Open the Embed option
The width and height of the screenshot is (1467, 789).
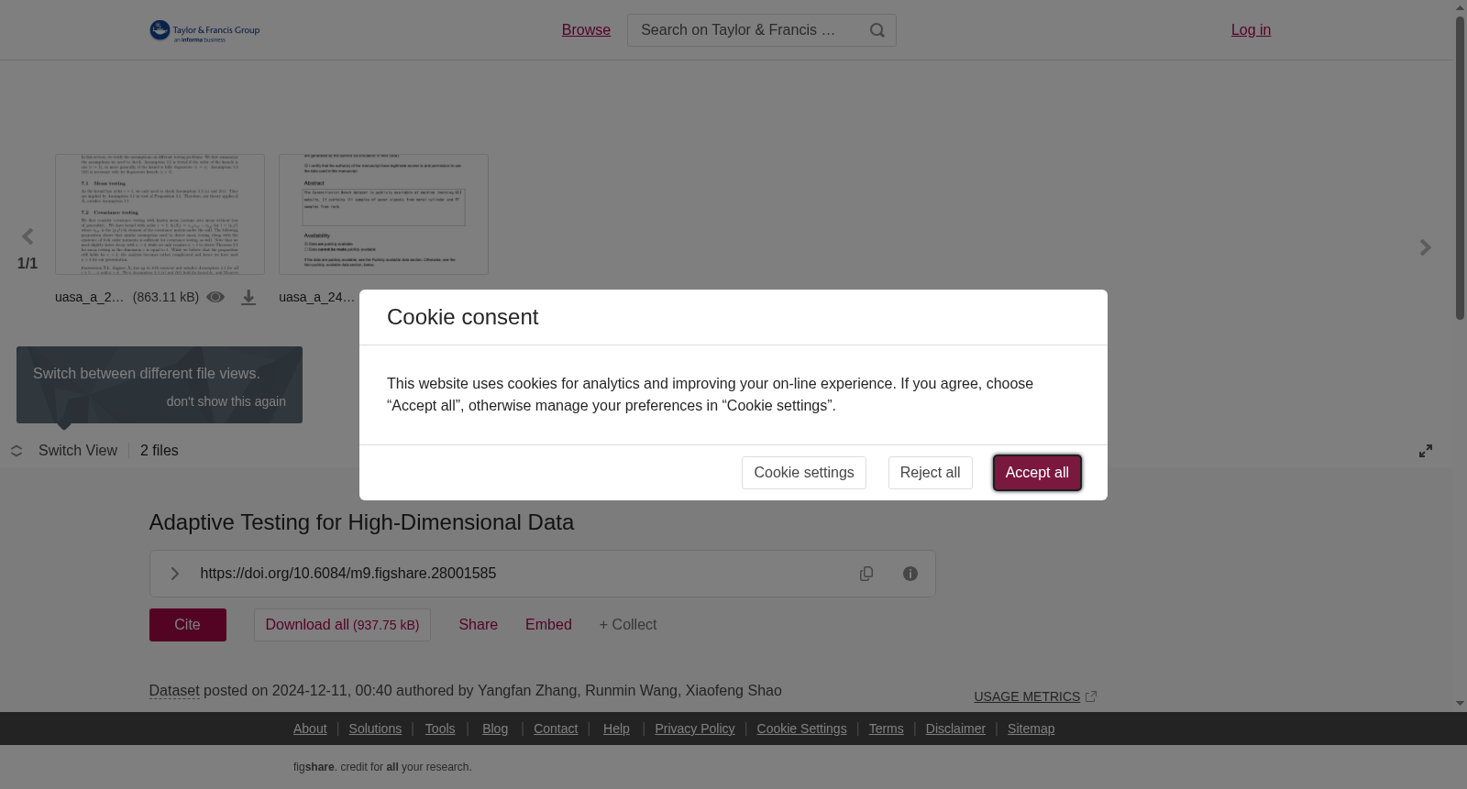pyautogui.click(x=548, y=625)
